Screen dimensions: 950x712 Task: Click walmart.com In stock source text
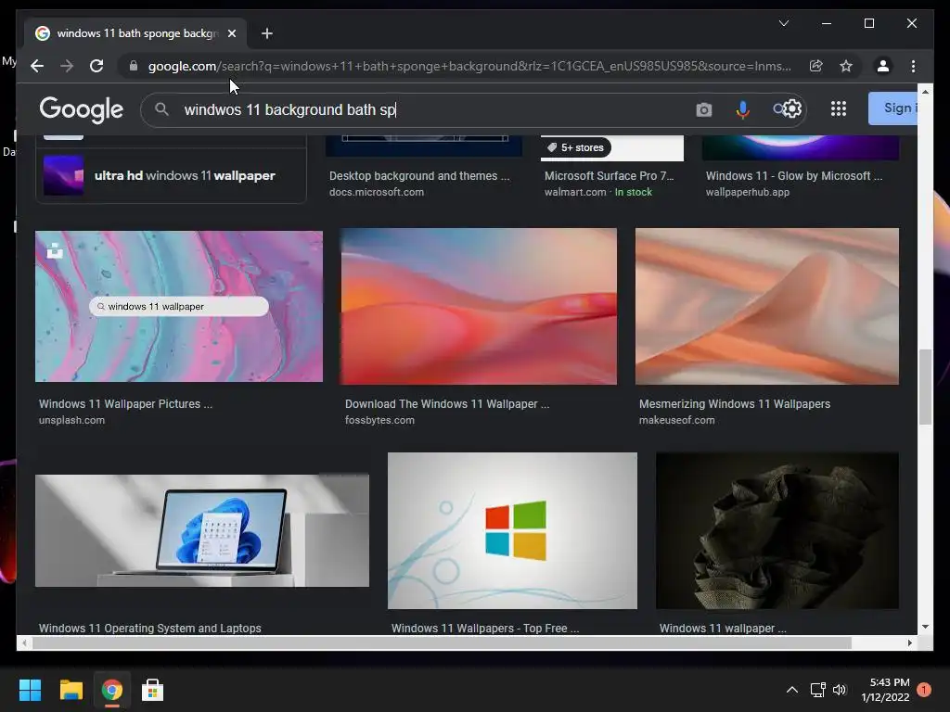(598, 192)
